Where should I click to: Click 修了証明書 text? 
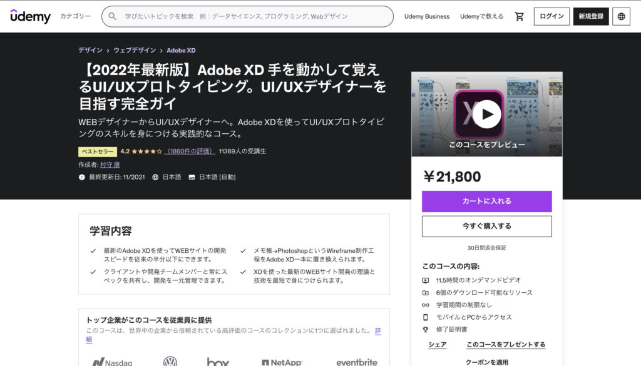click(x=451, y=330)
